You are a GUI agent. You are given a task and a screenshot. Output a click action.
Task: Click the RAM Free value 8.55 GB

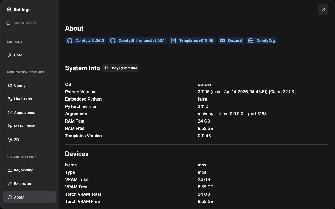[x=205, y=128]
